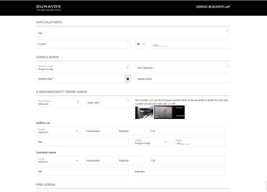Focus the Gyári szám serial number field
Screen dimensions: 267x192
click(108, 103)
